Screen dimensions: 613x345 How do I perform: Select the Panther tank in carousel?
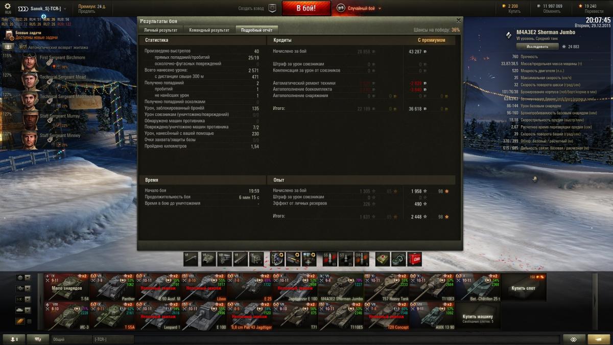click(112, 288)
